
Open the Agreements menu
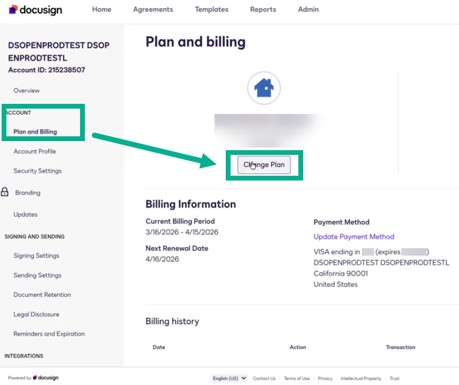click(x=153, y=10)
